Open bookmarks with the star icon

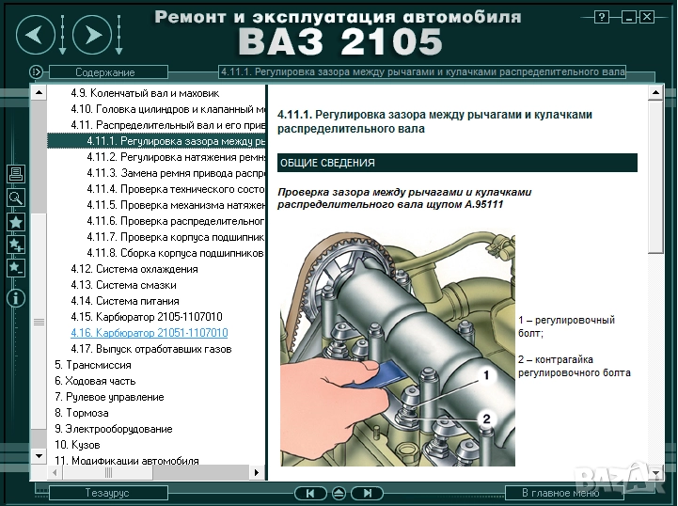[x=15, y=222]
